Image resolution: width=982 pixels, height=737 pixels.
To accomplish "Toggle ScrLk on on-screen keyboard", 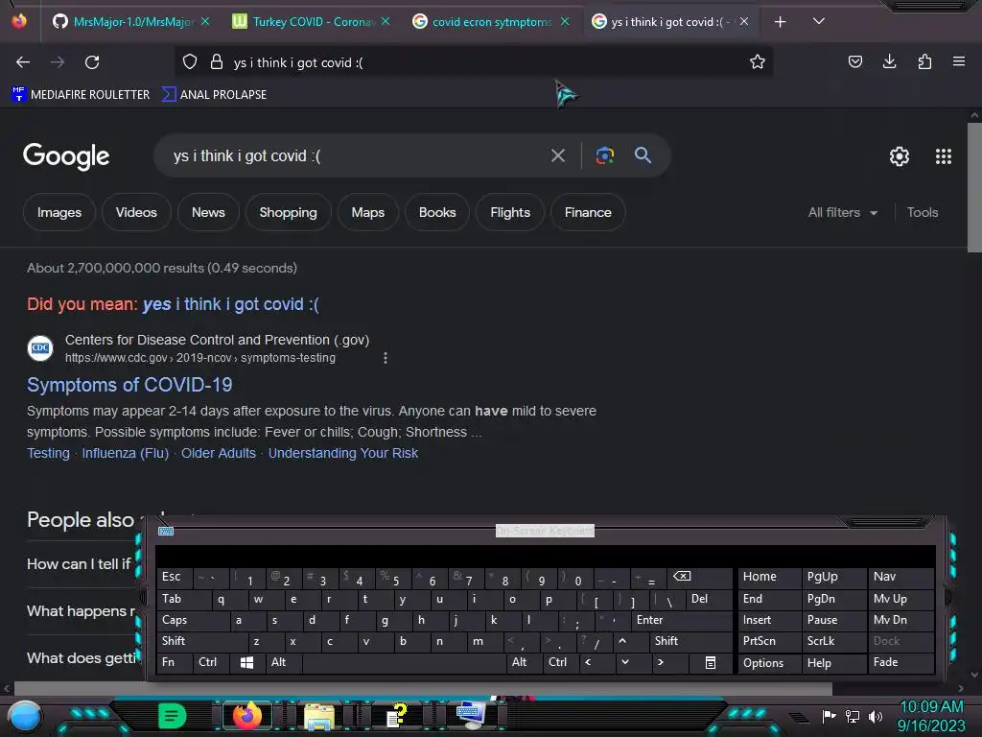I will (x=833, y=641).
